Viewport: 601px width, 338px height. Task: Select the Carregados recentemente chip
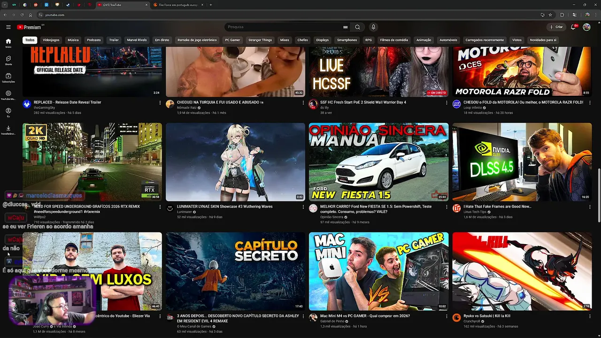pos(485,40)
